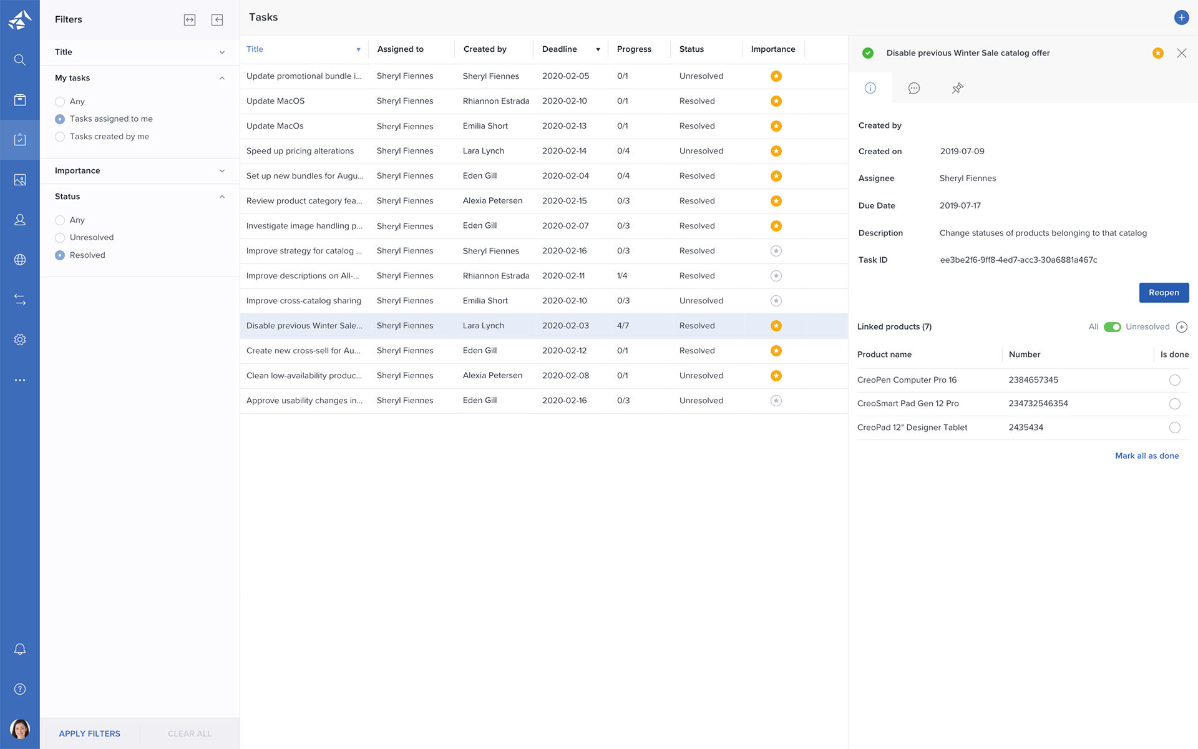Select Any under My tasks
The width and height of the screenshot is (1198, 749).
[x=60, y=102]
